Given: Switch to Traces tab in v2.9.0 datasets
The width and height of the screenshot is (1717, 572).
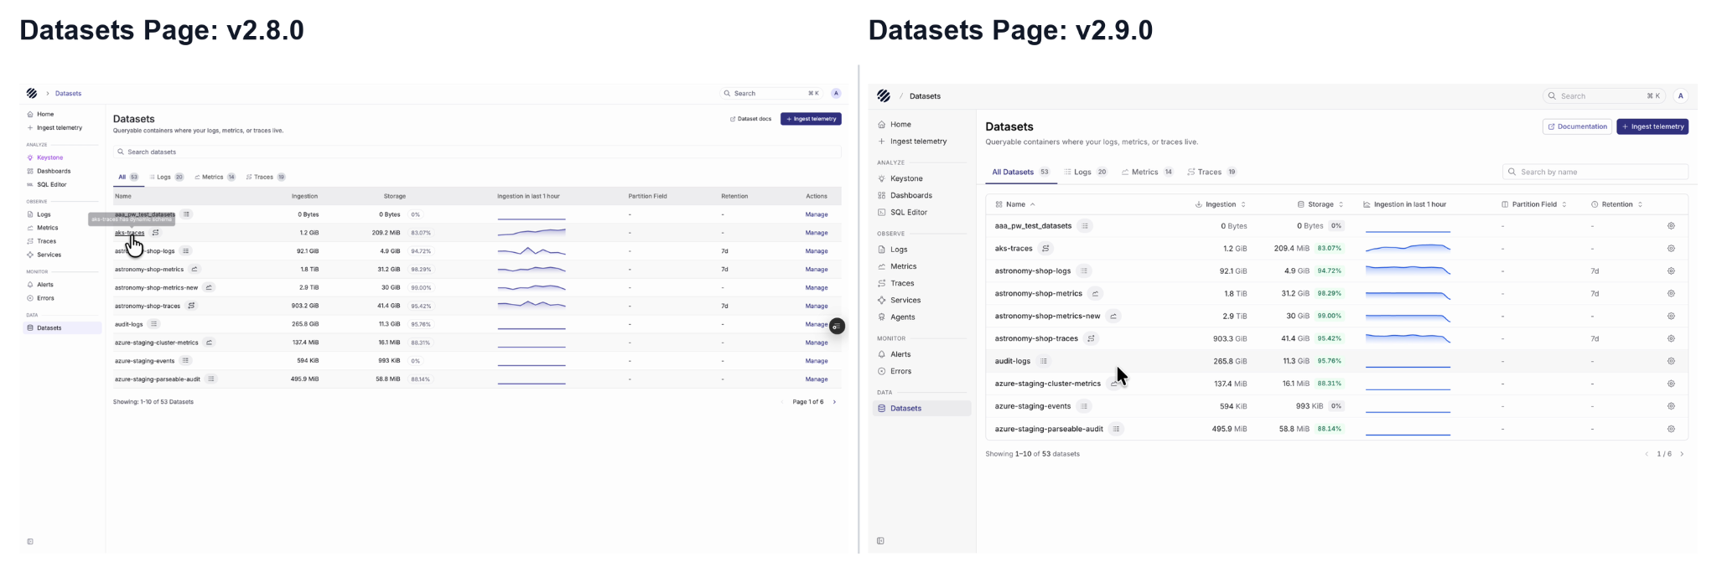Looking at the screenshot, I should (1212, 172).
